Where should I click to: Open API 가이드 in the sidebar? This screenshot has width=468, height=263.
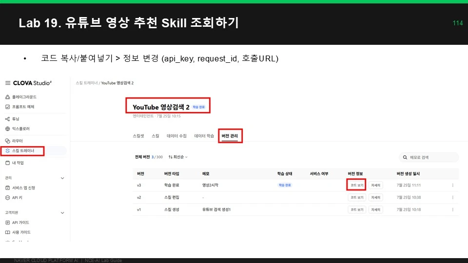pyautogui.click(x=20, y=223)
